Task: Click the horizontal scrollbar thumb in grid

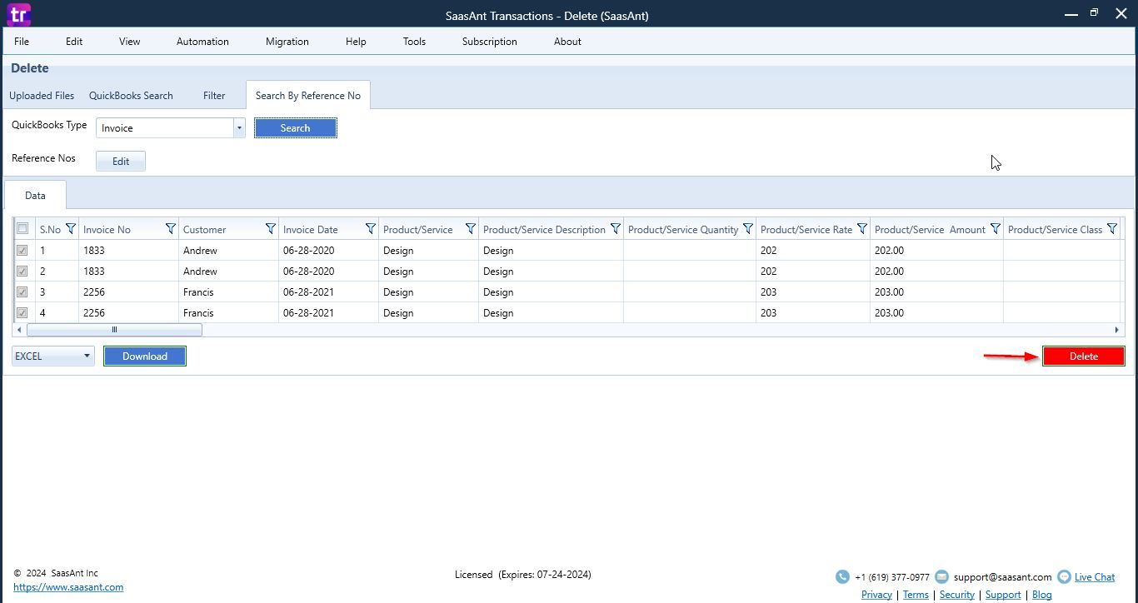Action: pos(114,330)
